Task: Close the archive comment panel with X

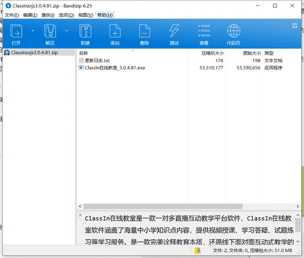Action: click(80, 215)
